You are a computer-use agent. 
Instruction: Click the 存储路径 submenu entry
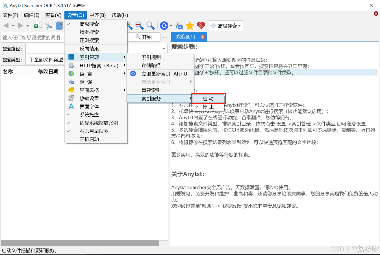160,65
